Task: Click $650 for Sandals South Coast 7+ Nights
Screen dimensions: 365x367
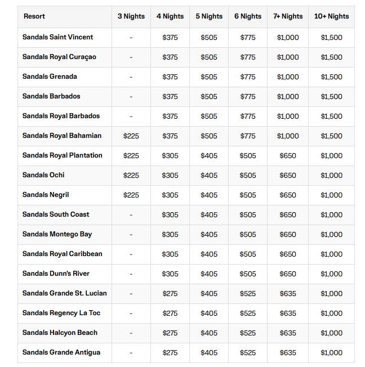Action: (x=288, y=214)
